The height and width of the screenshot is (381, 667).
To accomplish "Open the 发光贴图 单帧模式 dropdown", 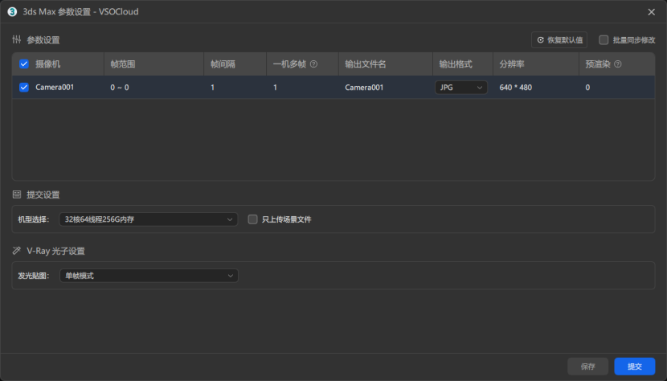I will click(x=149, y=276).
